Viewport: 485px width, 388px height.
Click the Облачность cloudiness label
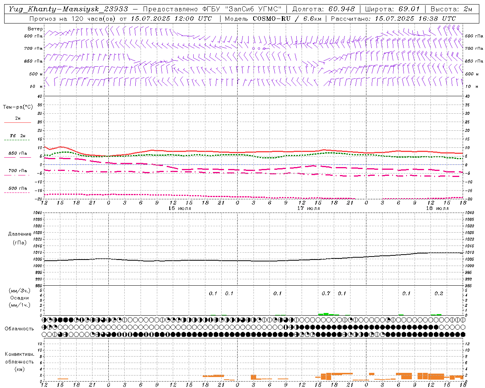click(x=19, y=329)
